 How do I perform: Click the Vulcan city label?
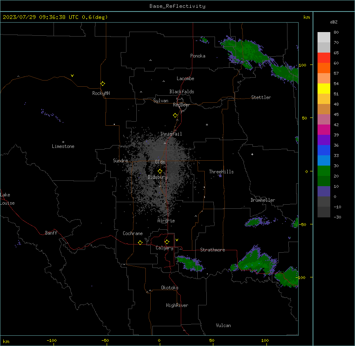click(x=223, y=325)
